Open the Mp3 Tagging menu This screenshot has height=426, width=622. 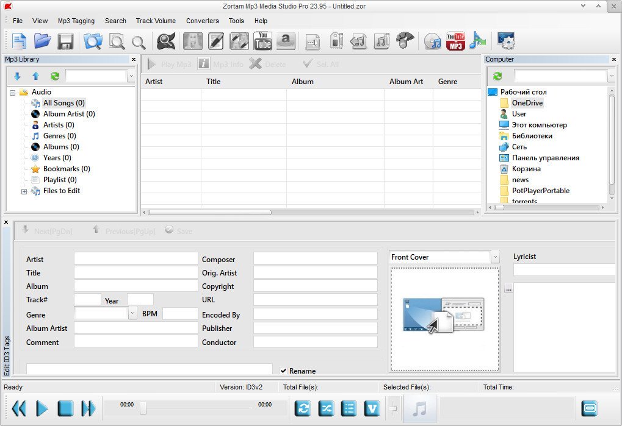pos(76,20)
